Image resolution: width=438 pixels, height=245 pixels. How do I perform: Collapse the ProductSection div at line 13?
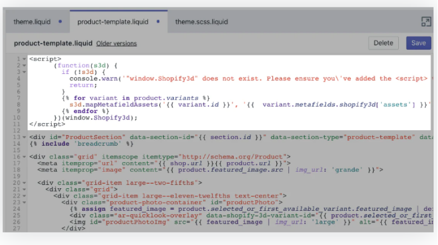coord(24,137)
